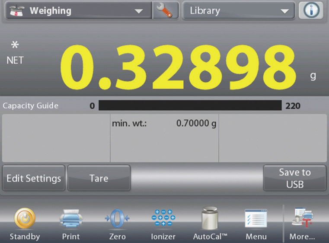Image resolution: width=329 pixels, height=243 pixels.
Task: Click the Capacity Guide bar
Action: pos(190,106)
